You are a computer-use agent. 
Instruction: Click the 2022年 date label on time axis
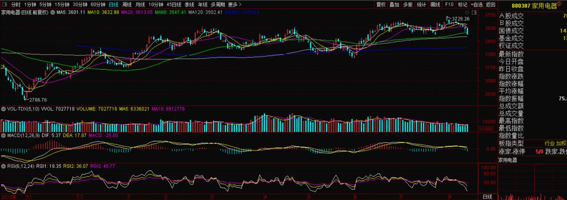(x=9, y=196)
